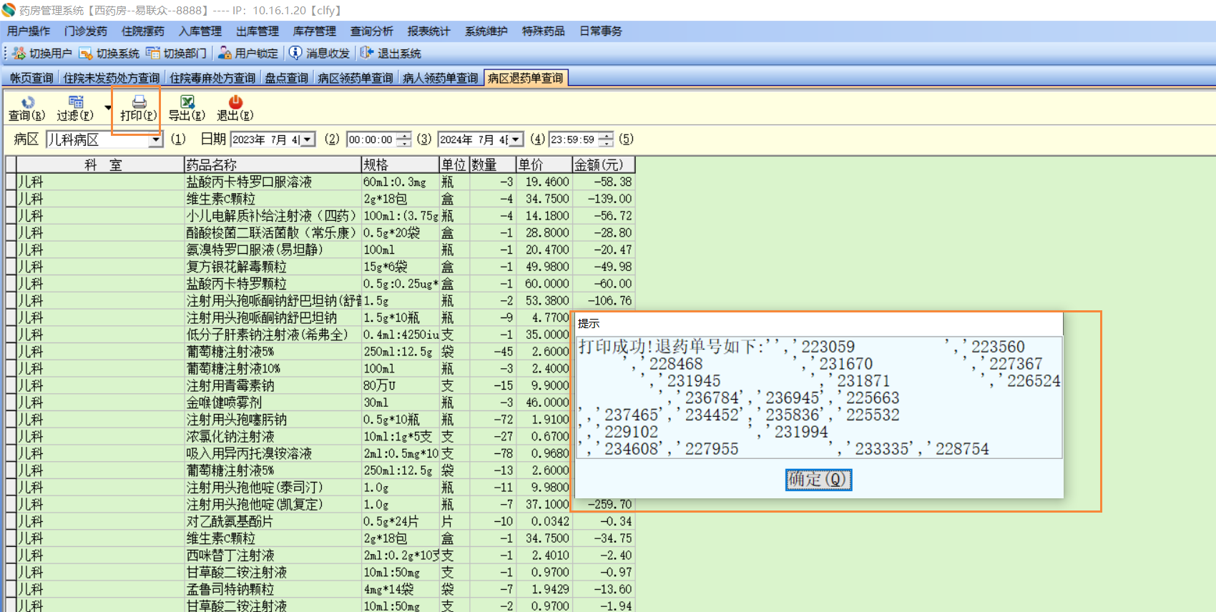Open the 住院摆药 menu
Screen dimensions: 1216x612
tap(143, 31)
